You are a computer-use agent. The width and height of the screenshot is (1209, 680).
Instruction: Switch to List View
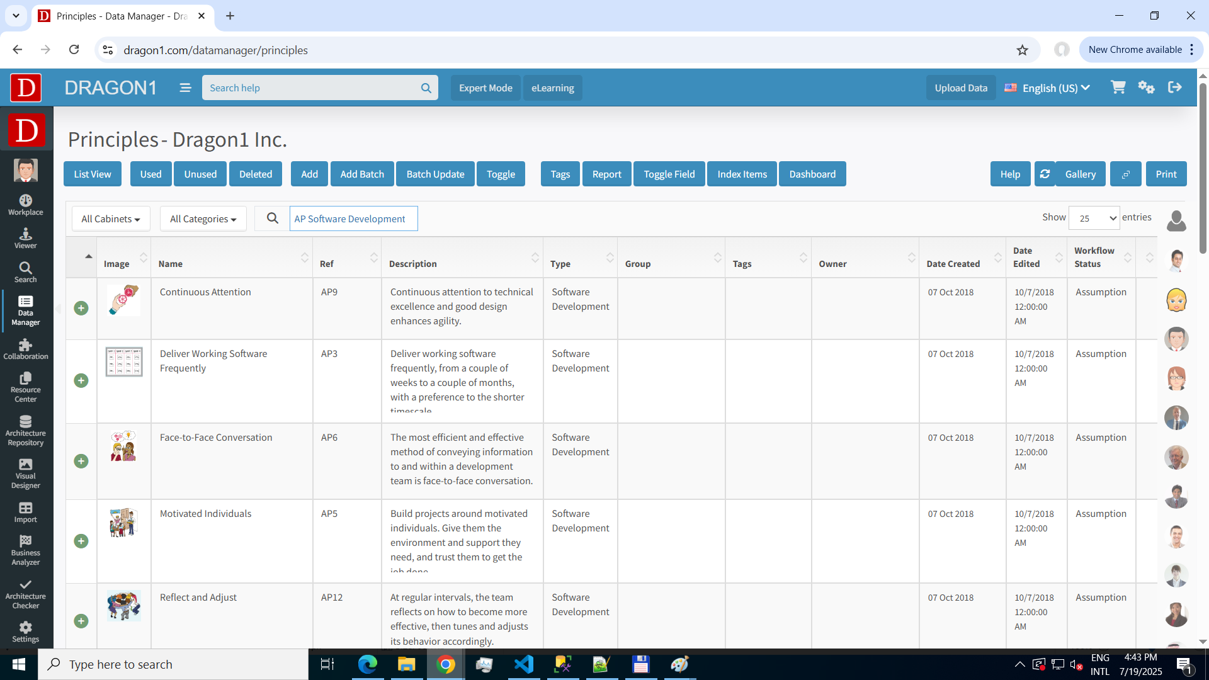click(93, 174)
